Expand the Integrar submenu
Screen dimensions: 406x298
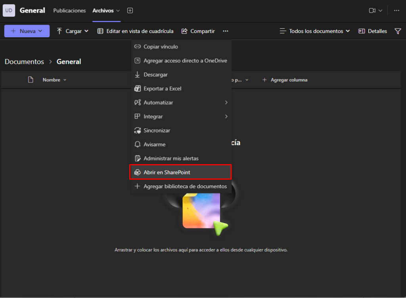181,117
